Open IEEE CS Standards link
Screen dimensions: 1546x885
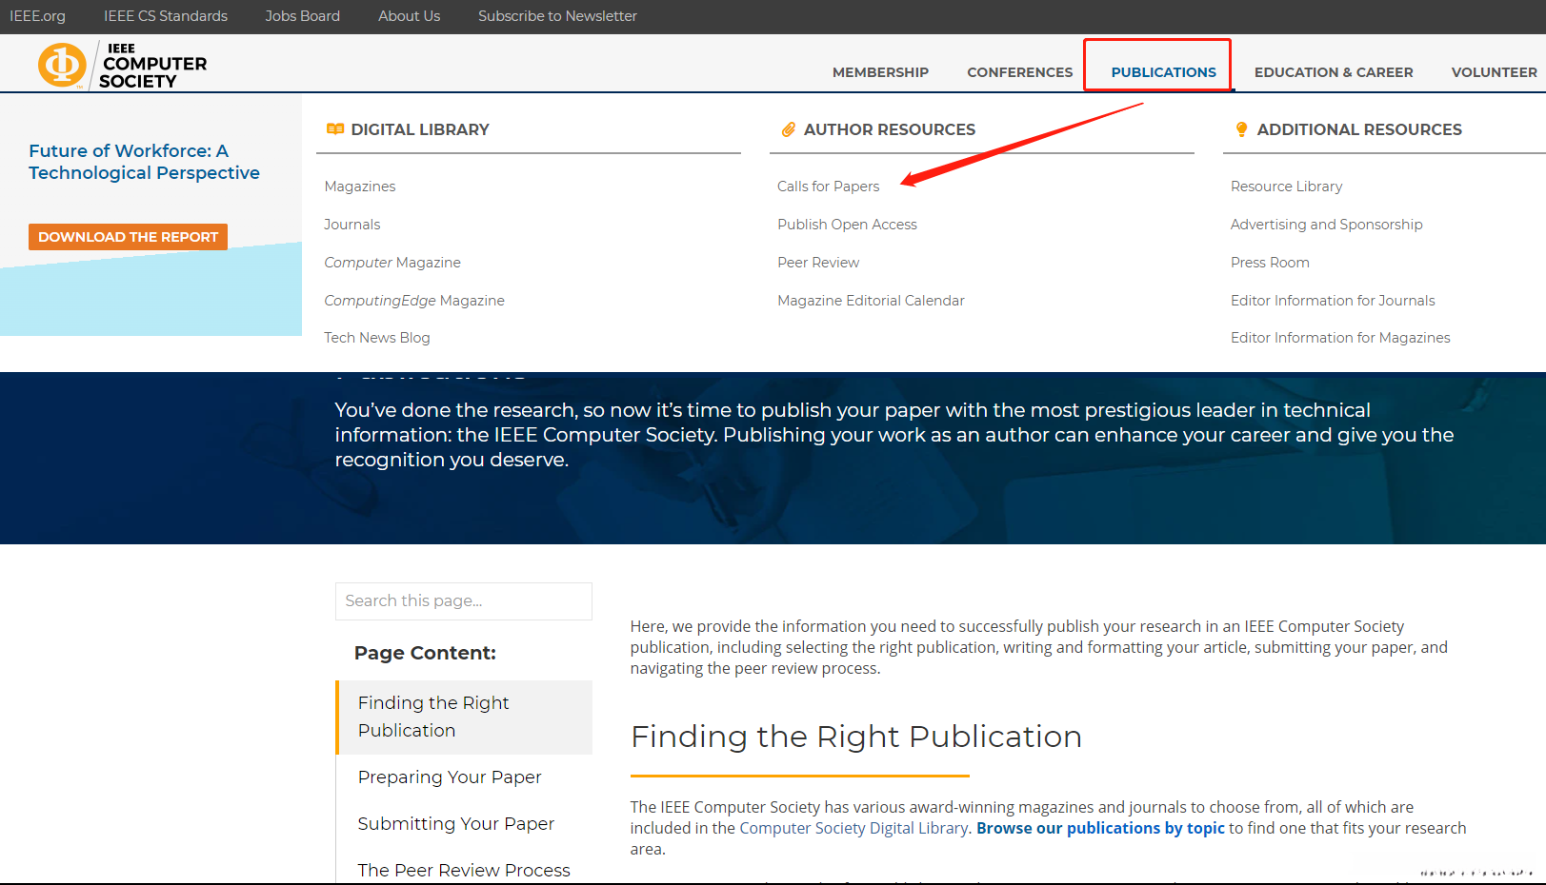point(166,16)
